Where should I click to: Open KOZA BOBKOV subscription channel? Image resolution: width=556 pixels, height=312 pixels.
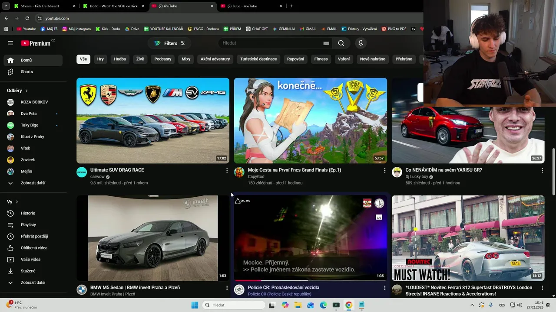point(33,102)
